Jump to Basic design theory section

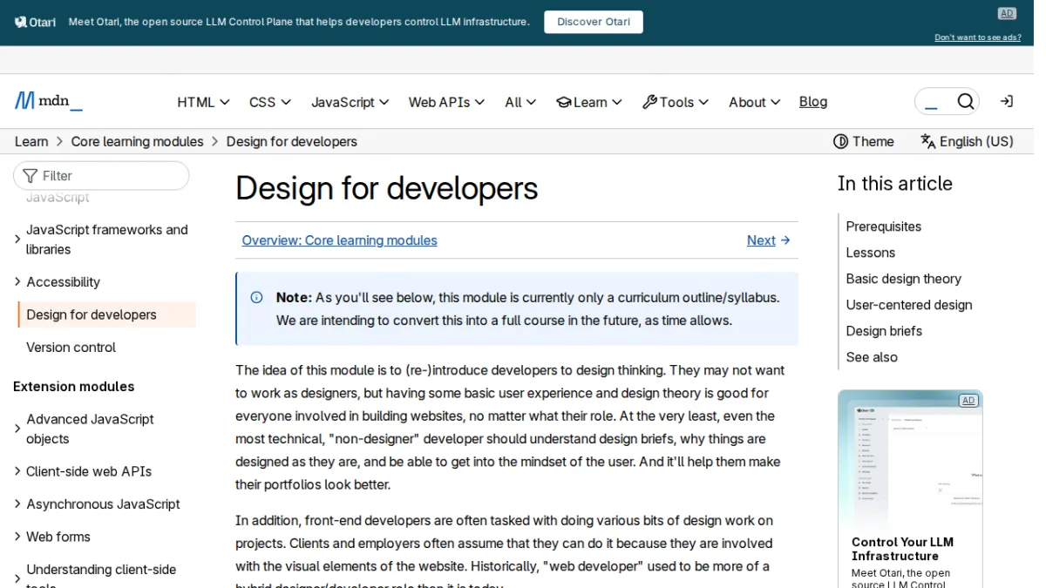point(903,279)
